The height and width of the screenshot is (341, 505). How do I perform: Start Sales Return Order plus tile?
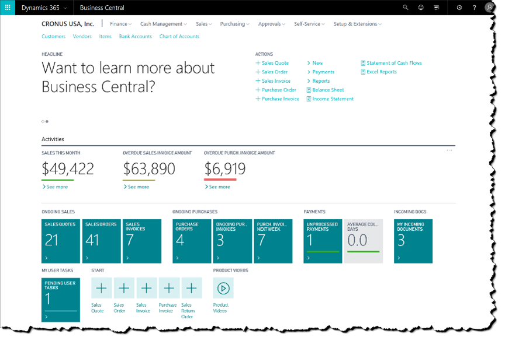pyautogui.click(x=192, y=288)
